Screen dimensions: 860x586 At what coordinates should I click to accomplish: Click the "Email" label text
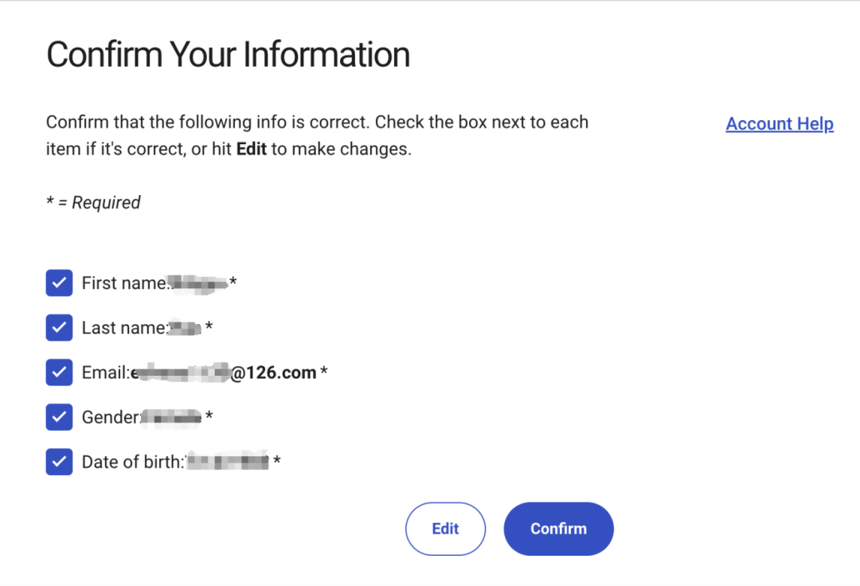click(105, 373)
